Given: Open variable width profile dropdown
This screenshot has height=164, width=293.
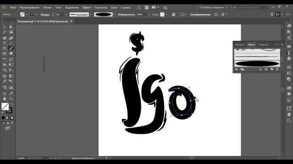Looking at the screenshot, I should (91, 15).
